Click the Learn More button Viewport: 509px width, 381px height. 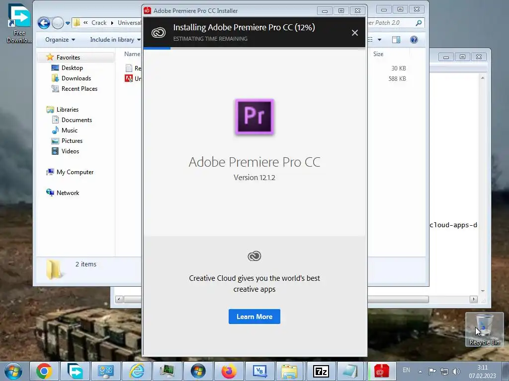pyautogui.click(x=254, y=317)
